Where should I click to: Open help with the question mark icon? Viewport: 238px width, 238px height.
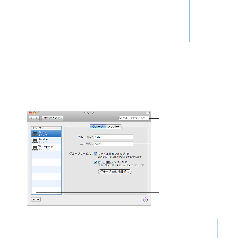[x=145, y=200]
